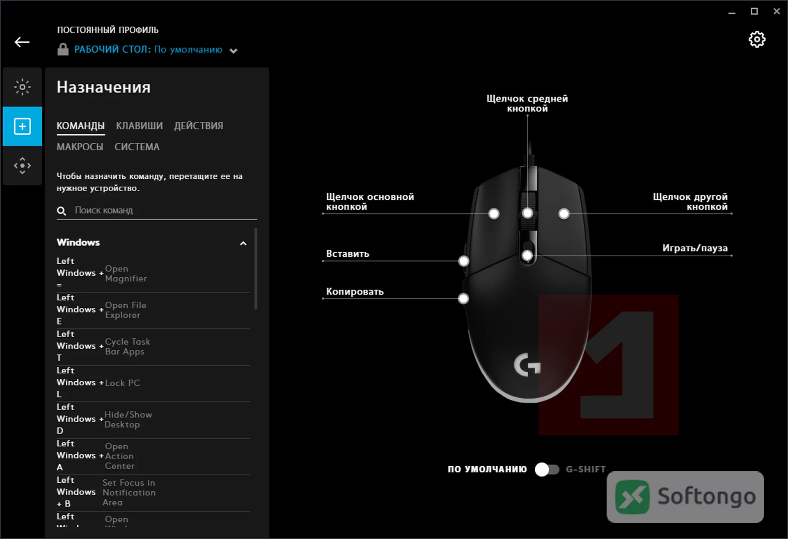The image size is (788, 539).
Task: Select the Open Magnifier command
Action: pyautogui.click(x=153, y=274)
